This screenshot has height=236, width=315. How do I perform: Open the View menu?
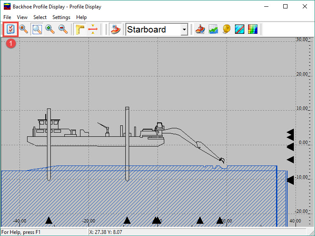click(22, 17)
